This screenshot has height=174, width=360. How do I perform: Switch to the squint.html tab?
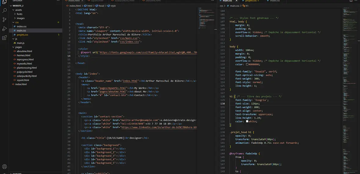point(96,1)
